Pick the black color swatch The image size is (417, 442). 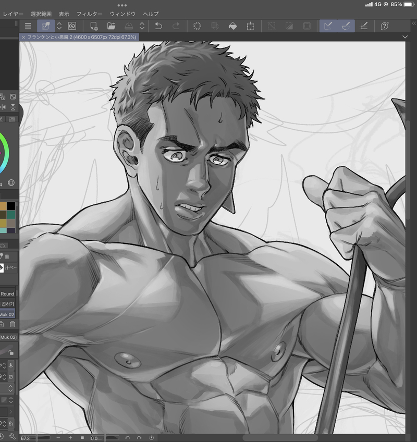11,206
